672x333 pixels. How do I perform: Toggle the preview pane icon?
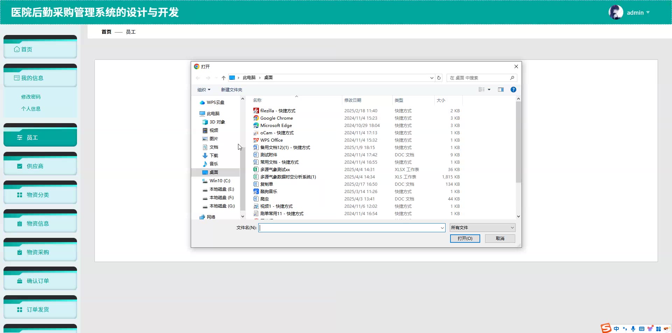click(x=501, y=90)
